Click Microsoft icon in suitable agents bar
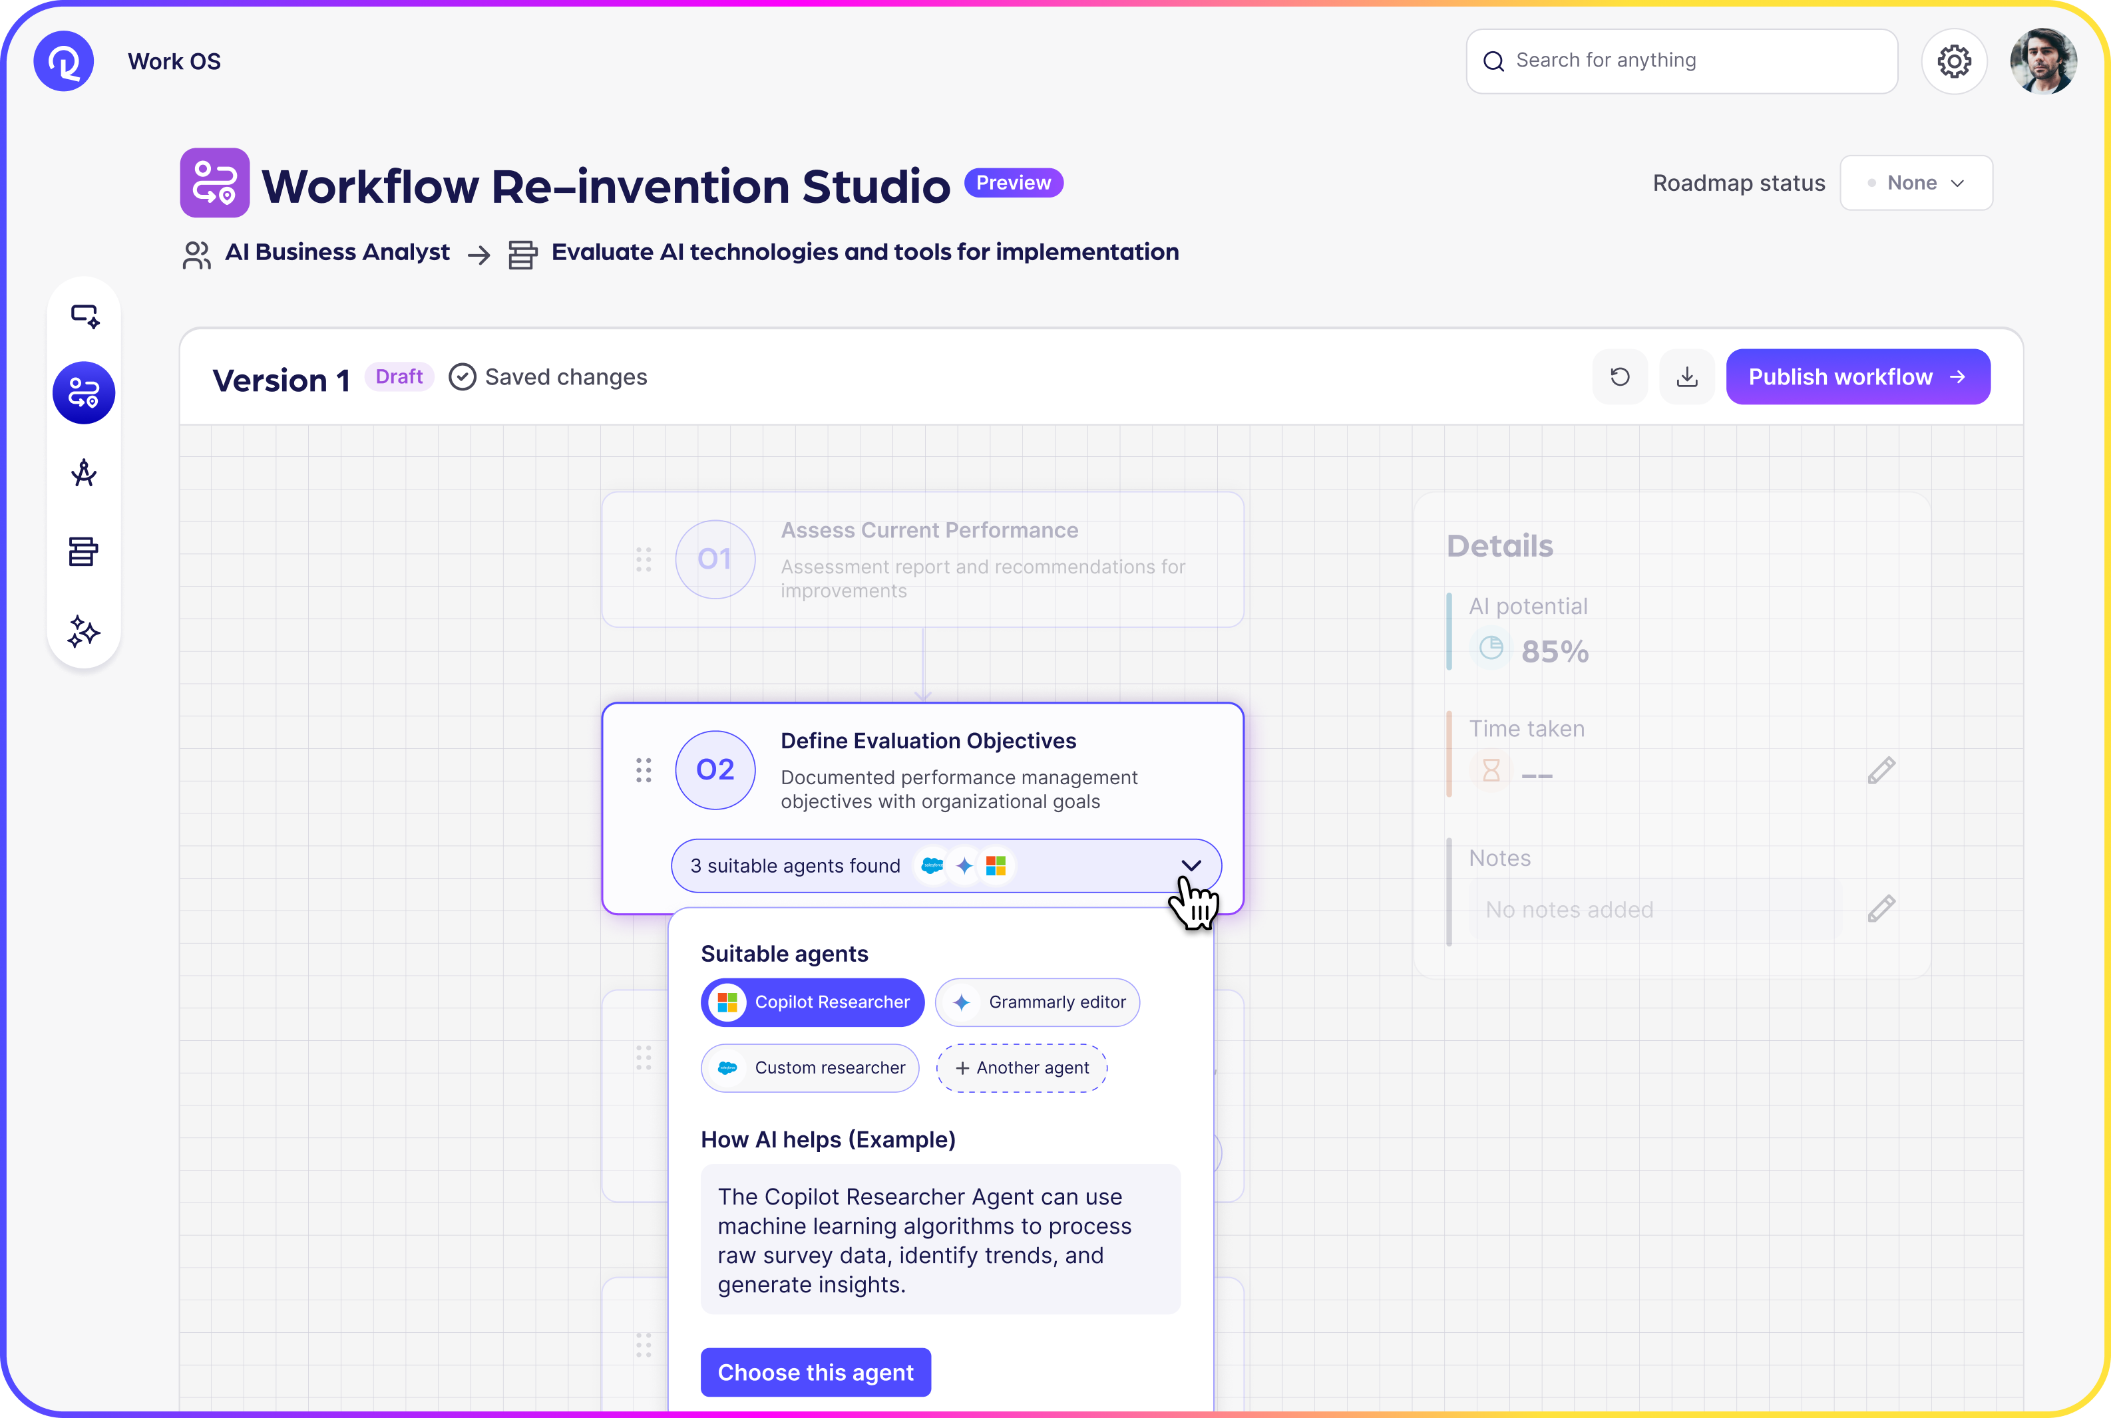The width and height of the screenshot is (2111, 1418). 996,867
